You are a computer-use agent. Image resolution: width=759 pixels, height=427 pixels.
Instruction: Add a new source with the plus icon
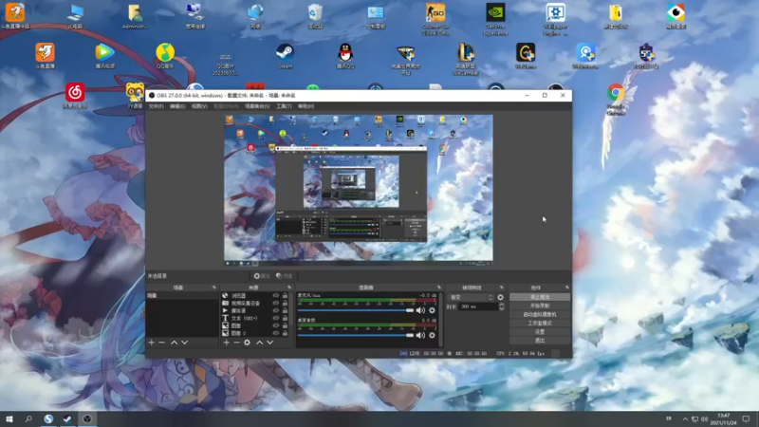(x=226, y=343)
